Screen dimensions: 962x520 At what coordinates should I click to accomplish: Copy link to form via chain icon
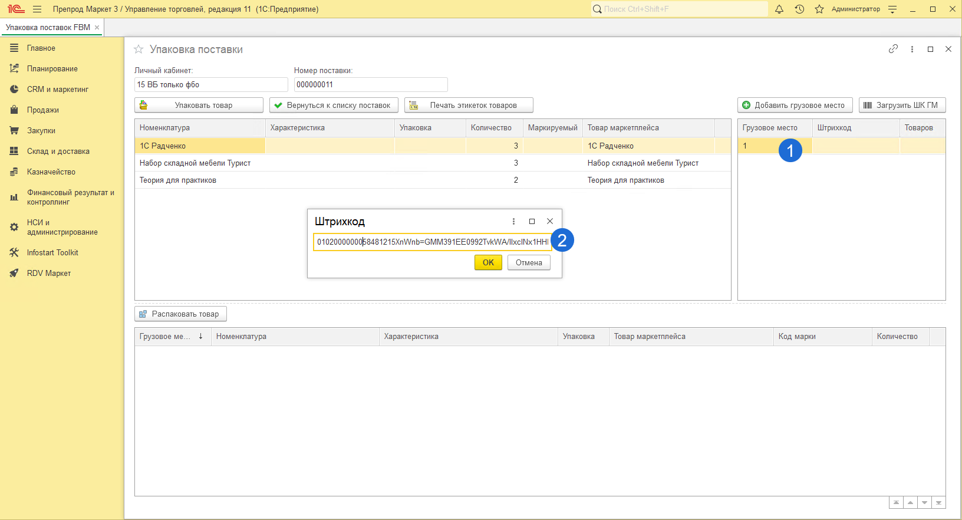[893, 49]
